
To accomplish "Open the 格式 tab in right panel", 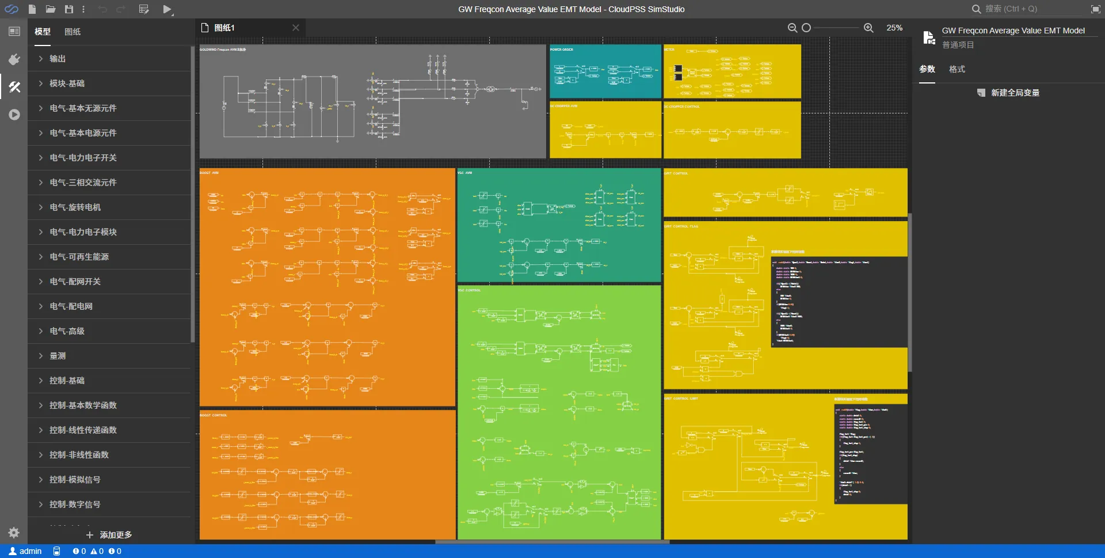I will click(957, 69).
